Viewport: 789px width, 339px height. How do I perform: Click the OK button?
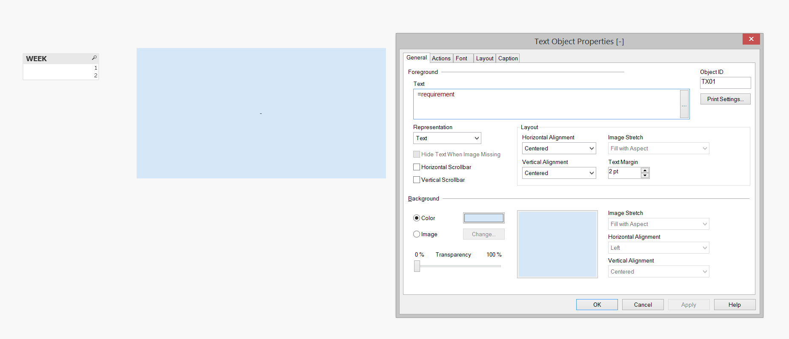pyautogui.click(x=597, y=305)
